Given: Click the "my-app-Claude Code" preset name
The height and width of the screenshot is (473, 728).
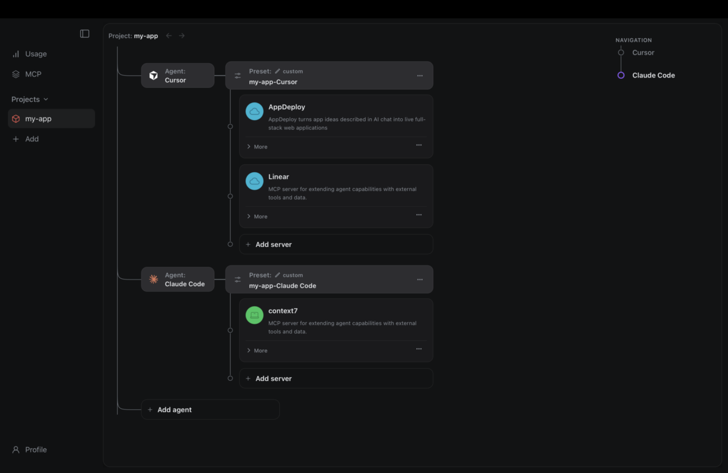Looking at the screenshot, I should 283,286.
